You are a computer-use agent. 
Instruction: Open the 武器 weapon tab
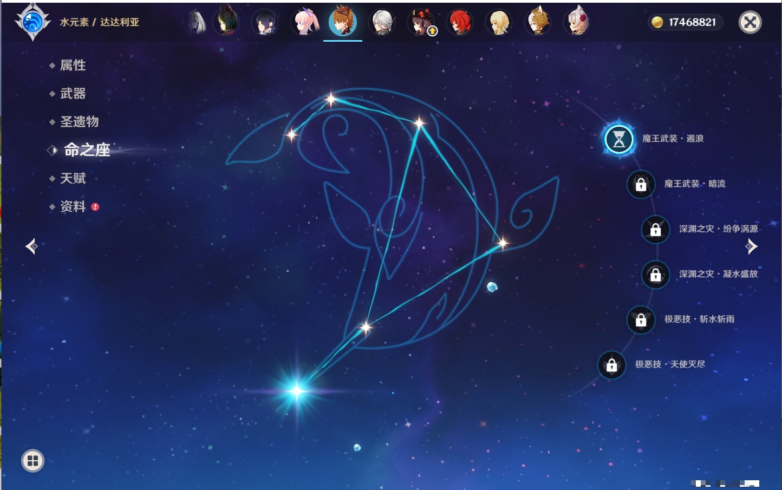(x=73, y=94)
